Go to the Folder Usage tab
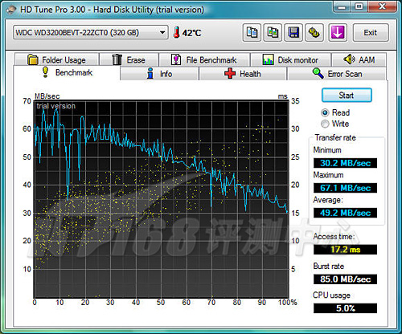Image resolution: width=402 pixels, height=334 pixels. coord(57,59)
